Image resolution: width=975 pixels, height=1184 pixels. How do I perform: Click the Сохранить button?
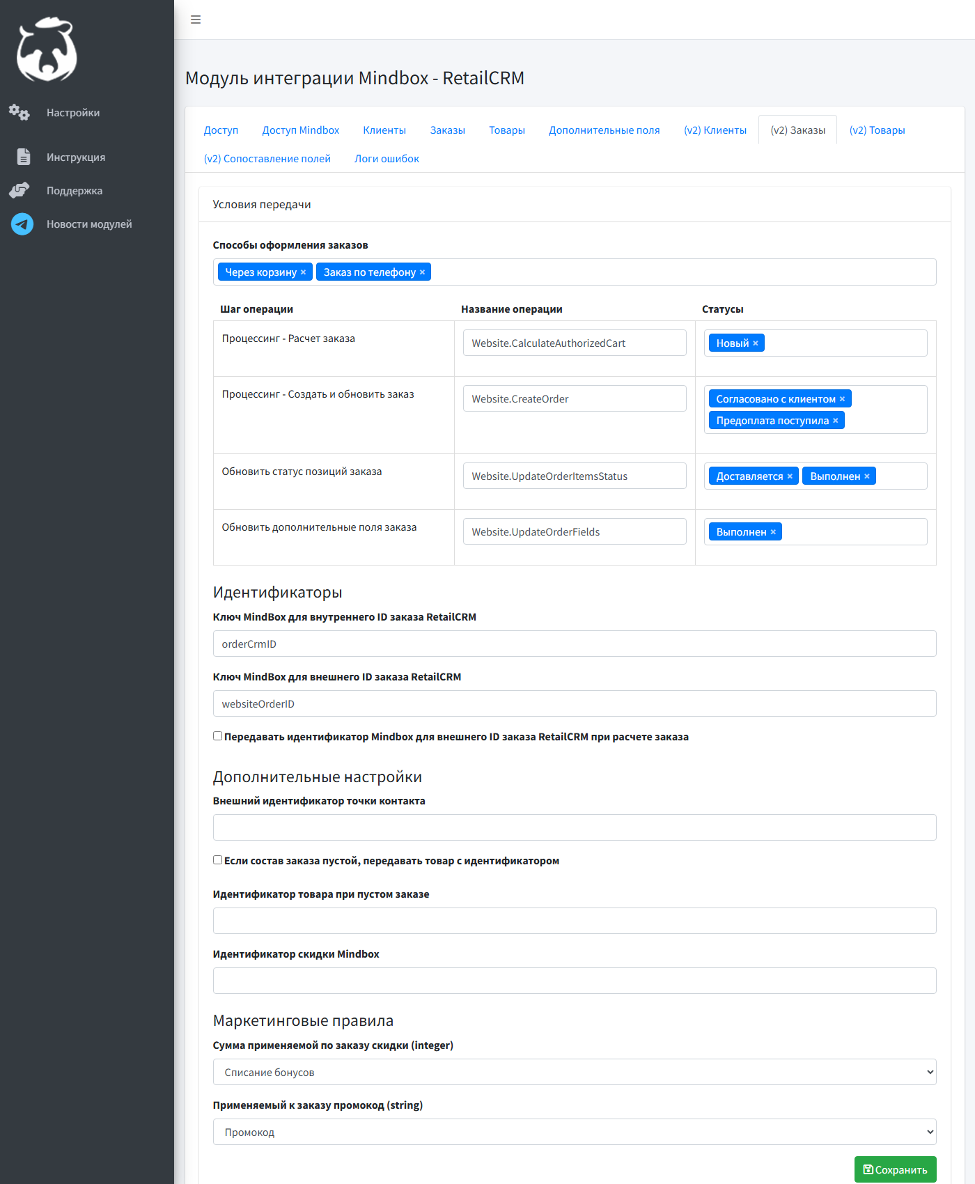(896, 1169)
